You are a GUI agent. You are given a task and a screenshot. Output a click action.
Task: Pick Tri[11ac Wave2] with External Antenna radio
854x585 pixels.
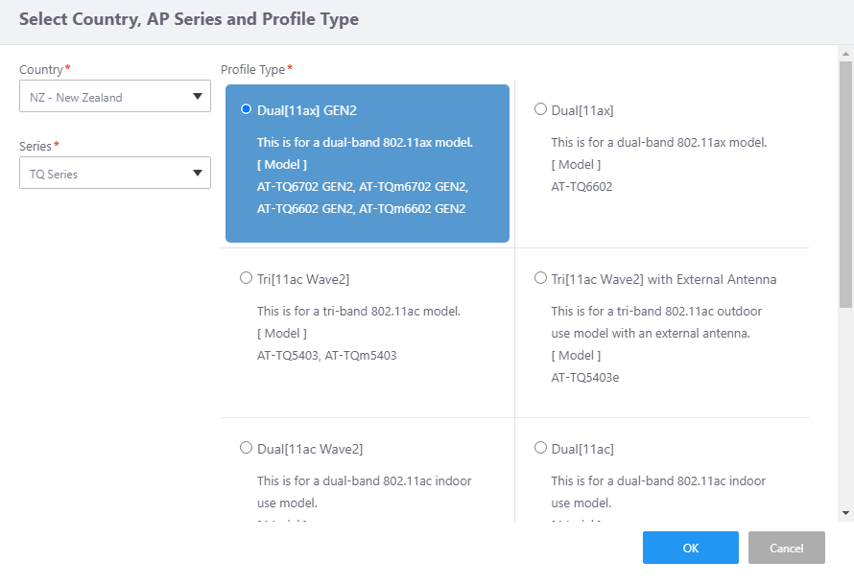[540, 278]
